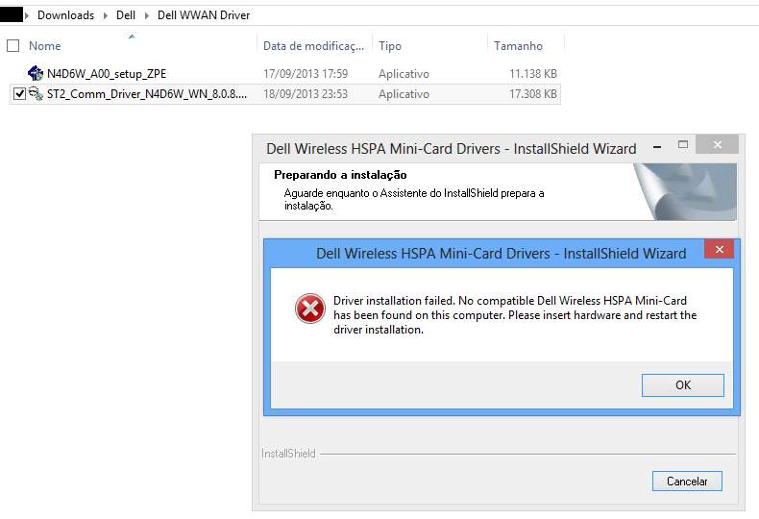Expand the arrow after Downloads breadcrumb
759x519 pixels.
(105, 15)
